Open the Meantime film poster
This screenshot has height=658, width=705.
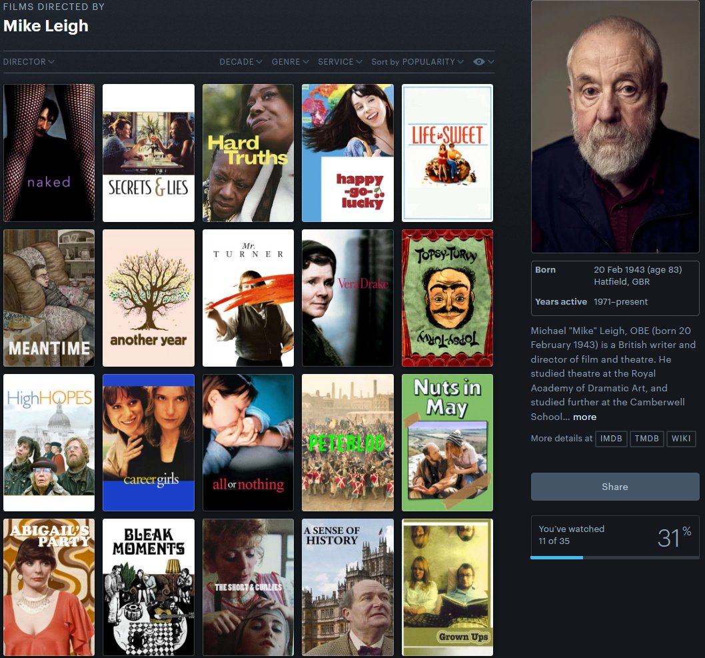pyautogui.click(x=49, y=298)
